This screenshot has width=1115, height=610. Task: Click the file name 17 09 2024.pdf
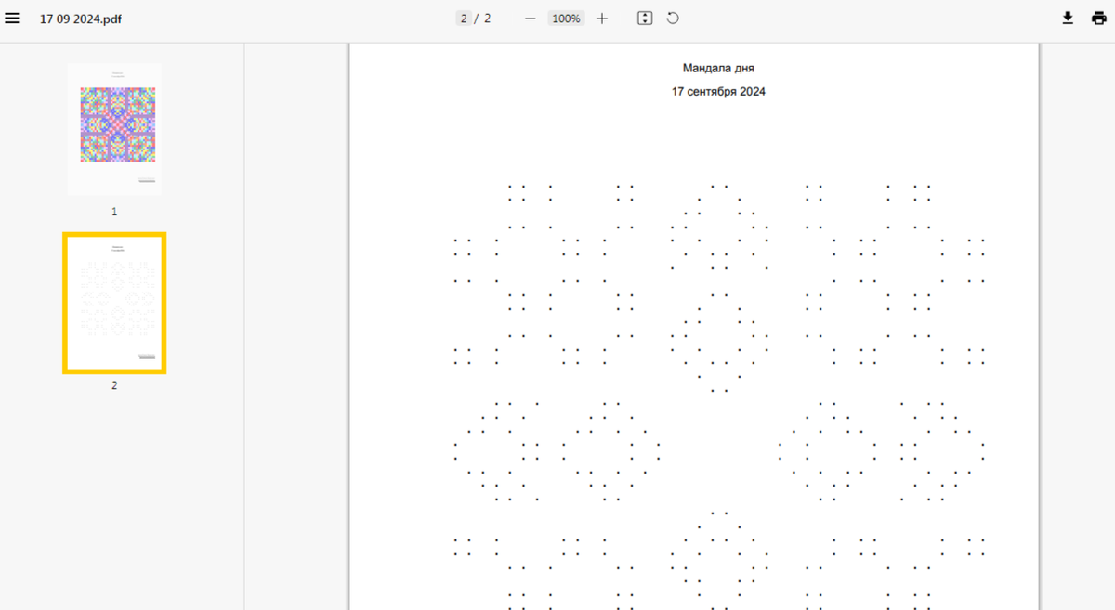80,19
